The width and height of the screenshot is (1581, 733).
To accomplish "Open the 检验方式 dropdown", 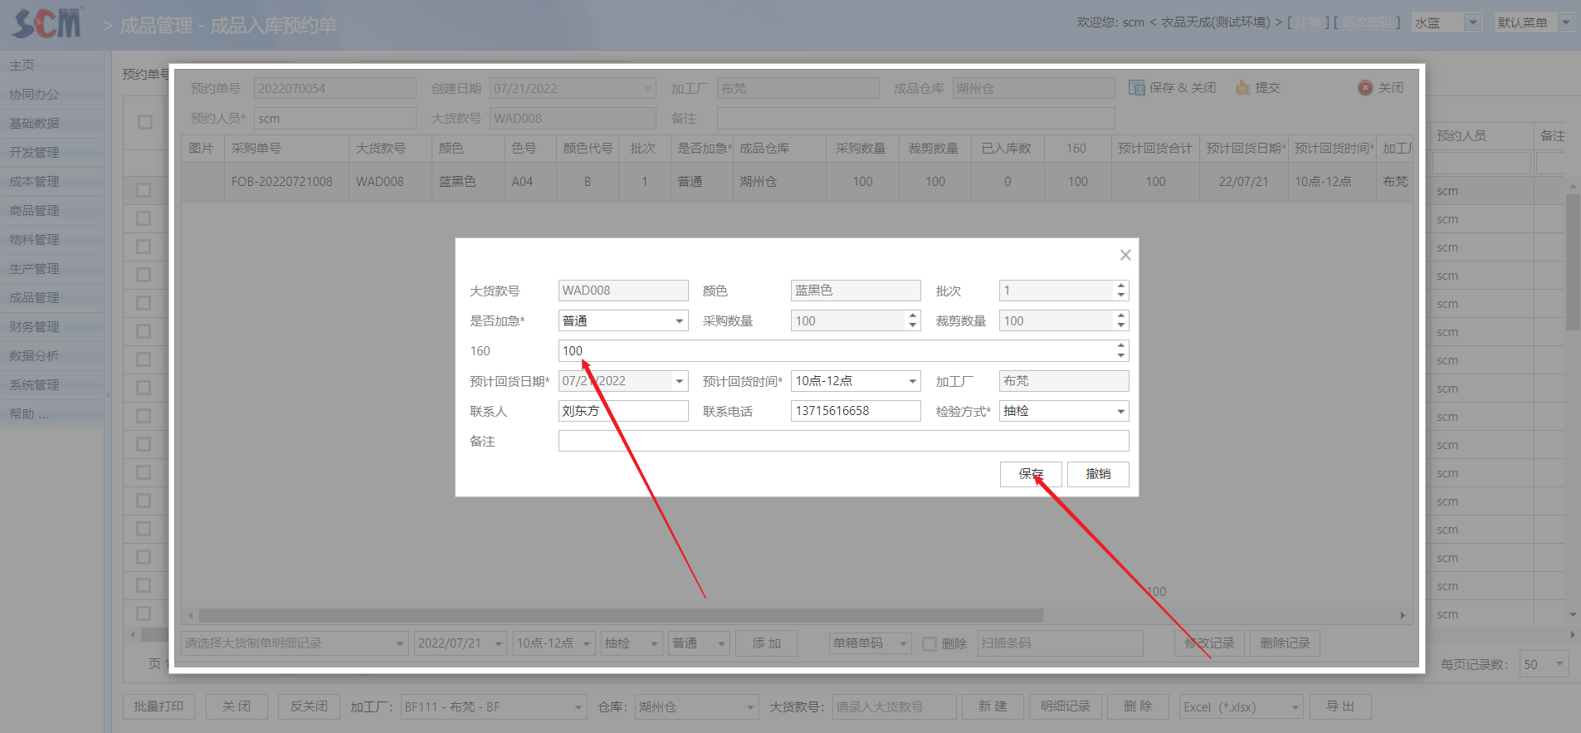I will point(1120,411).
